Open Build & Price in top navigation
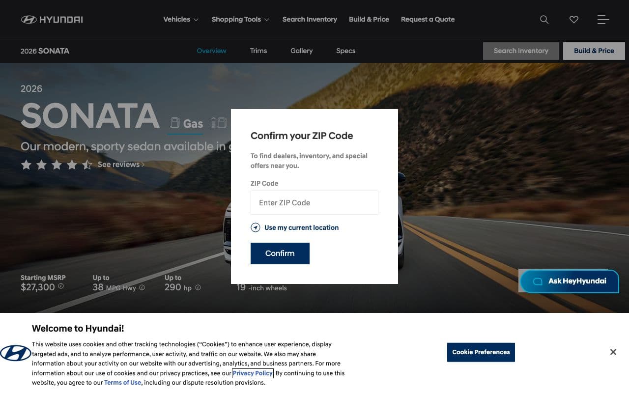The height and width of the screenshot is (393, 629). click(x=369, y=20)
